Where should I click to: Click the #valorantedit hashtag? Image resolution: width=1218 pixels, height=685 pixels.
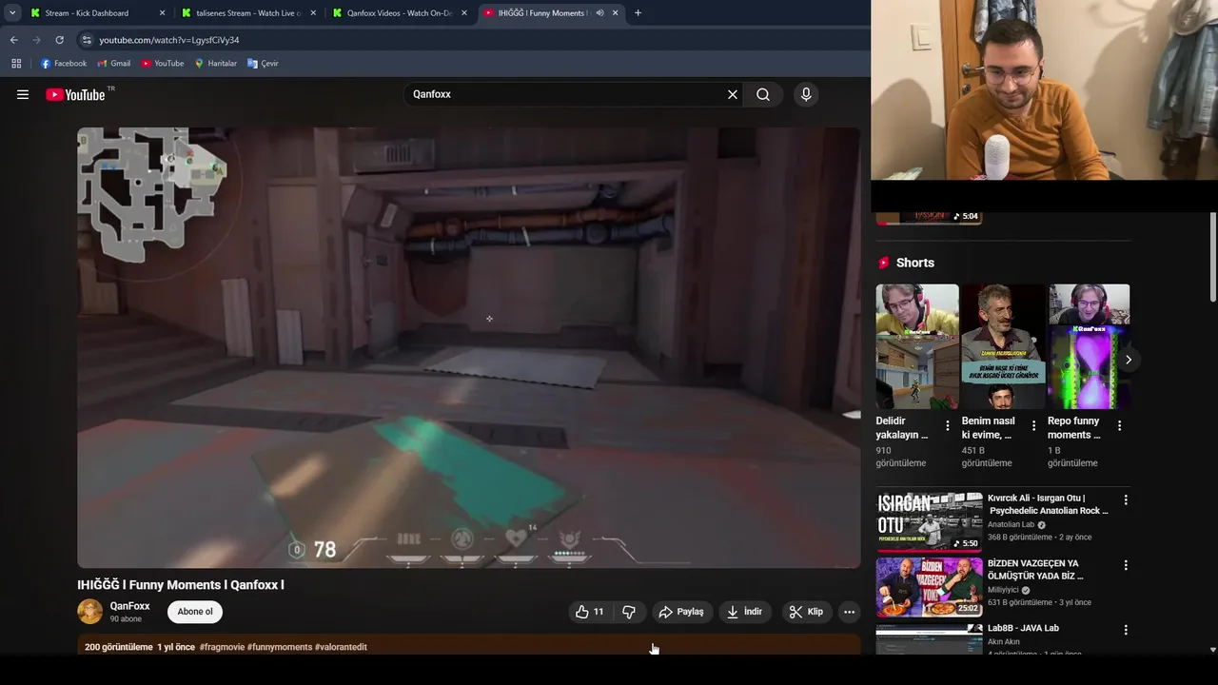[x=341, y=647]
